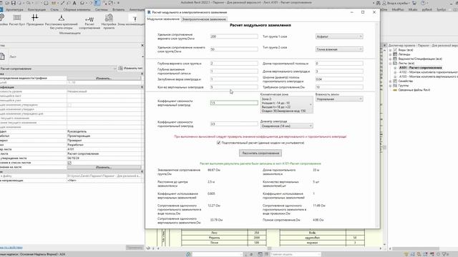
Task: Select sheet 'A102' in Project Browser
Action: point(428,72)
